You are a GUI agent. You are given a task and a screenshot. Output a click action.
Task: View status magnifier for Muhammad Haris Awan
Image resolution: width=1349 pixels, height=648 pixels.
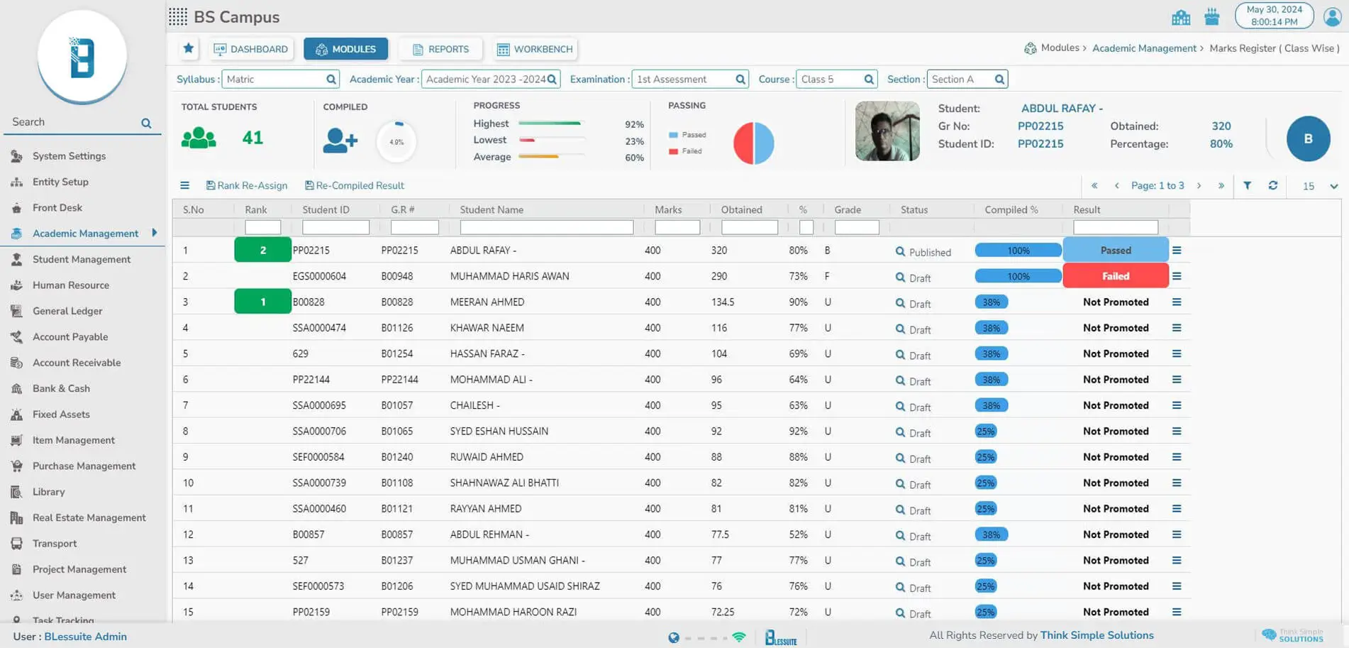900,278
